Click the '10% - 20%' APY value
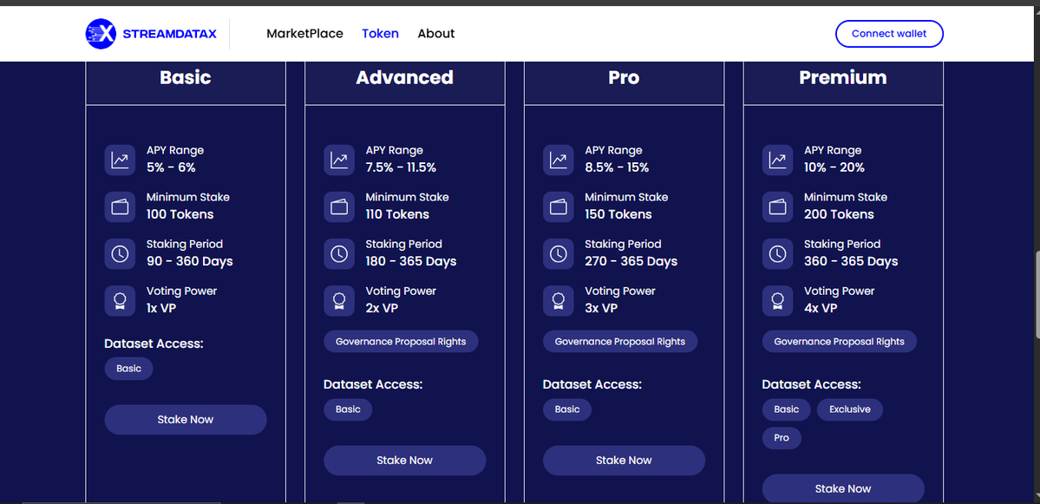1040x504 pixels. coord(834,167)
